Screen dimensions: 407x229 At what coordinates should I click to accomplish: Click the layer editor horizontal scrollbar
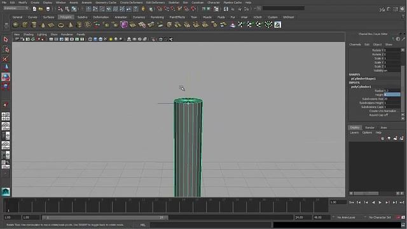point(366,193)
